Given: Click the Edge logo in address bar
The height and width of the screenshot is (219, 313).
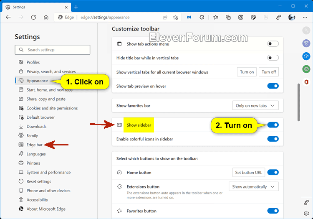Looking at the screenshot, I should [x=60, y=18].
